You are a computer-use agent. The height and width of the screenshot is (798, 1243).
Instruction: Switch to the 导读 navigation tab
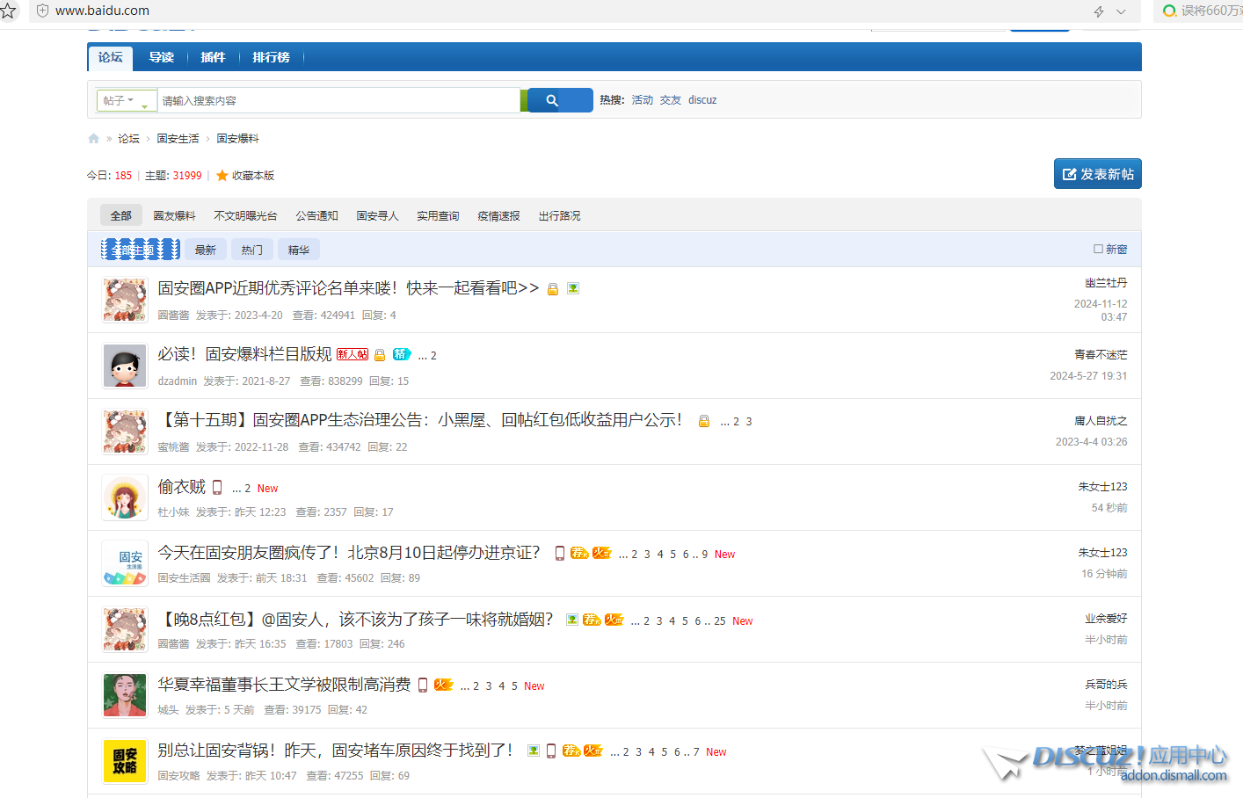161,57
